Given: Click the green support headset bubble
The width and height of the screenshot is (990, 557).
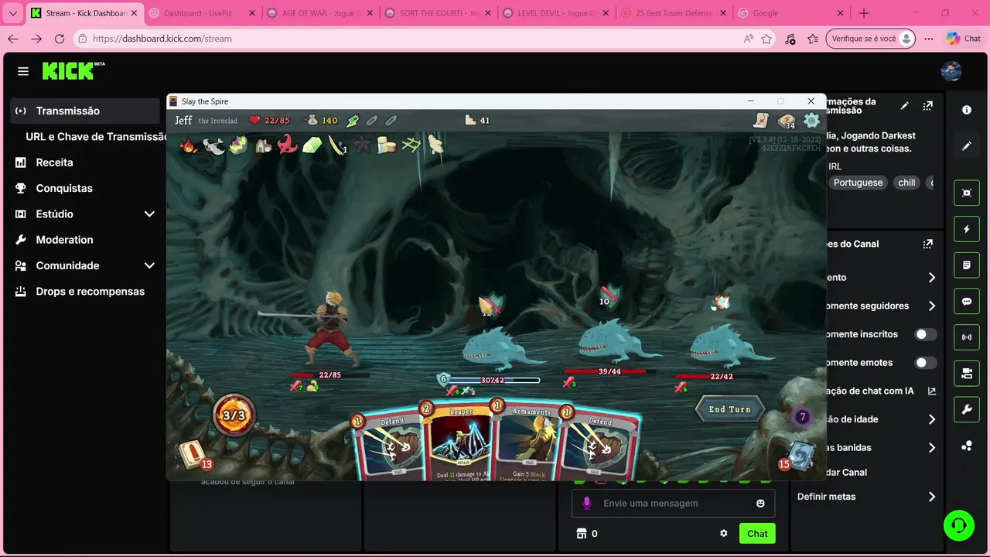Looking at the screenshot, I should pyautogui.click(x=959, y=525).
